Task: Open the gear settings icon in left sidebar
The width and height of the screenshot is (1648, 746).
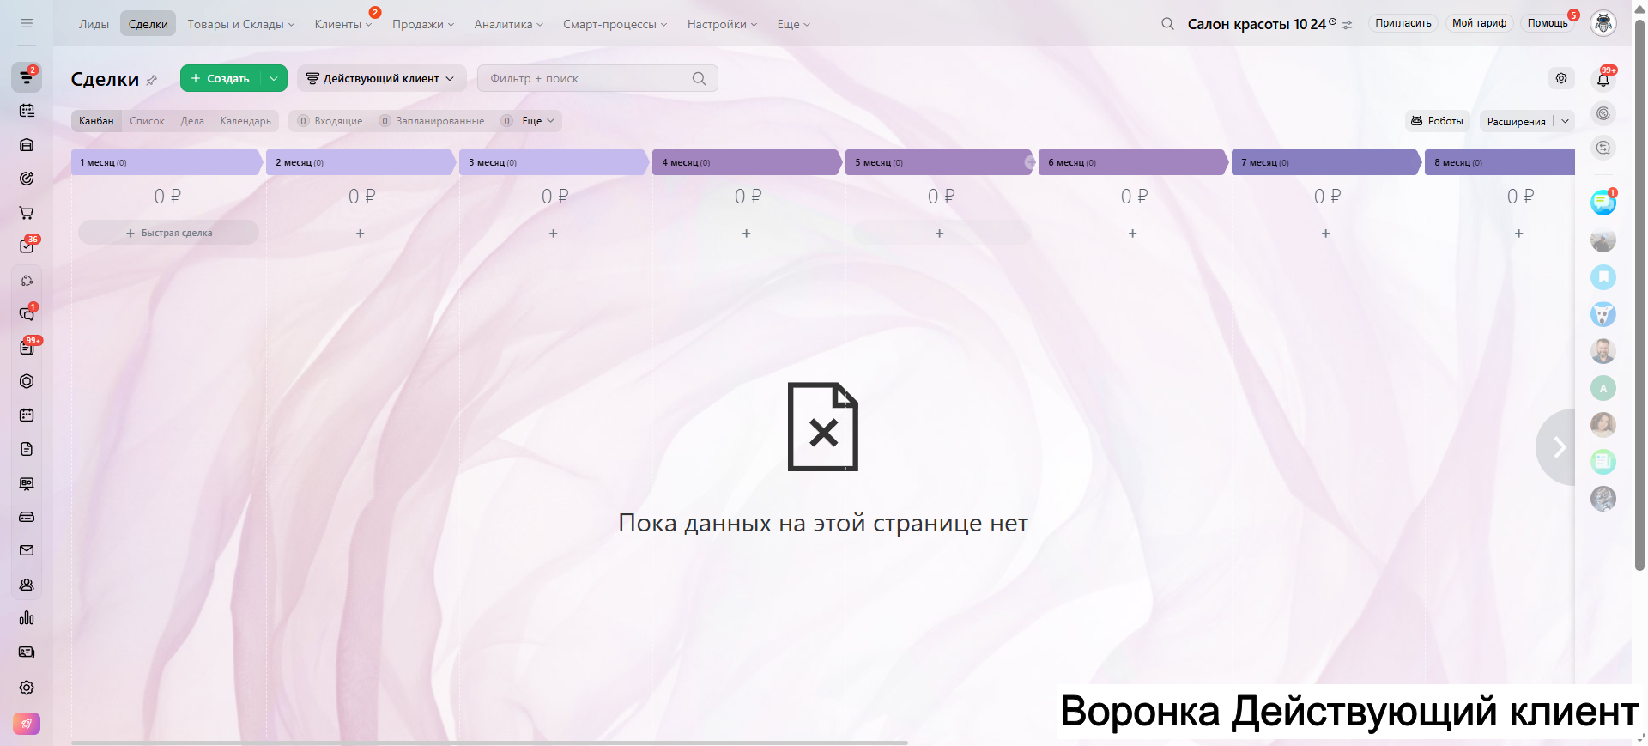Action: [27, 688]
